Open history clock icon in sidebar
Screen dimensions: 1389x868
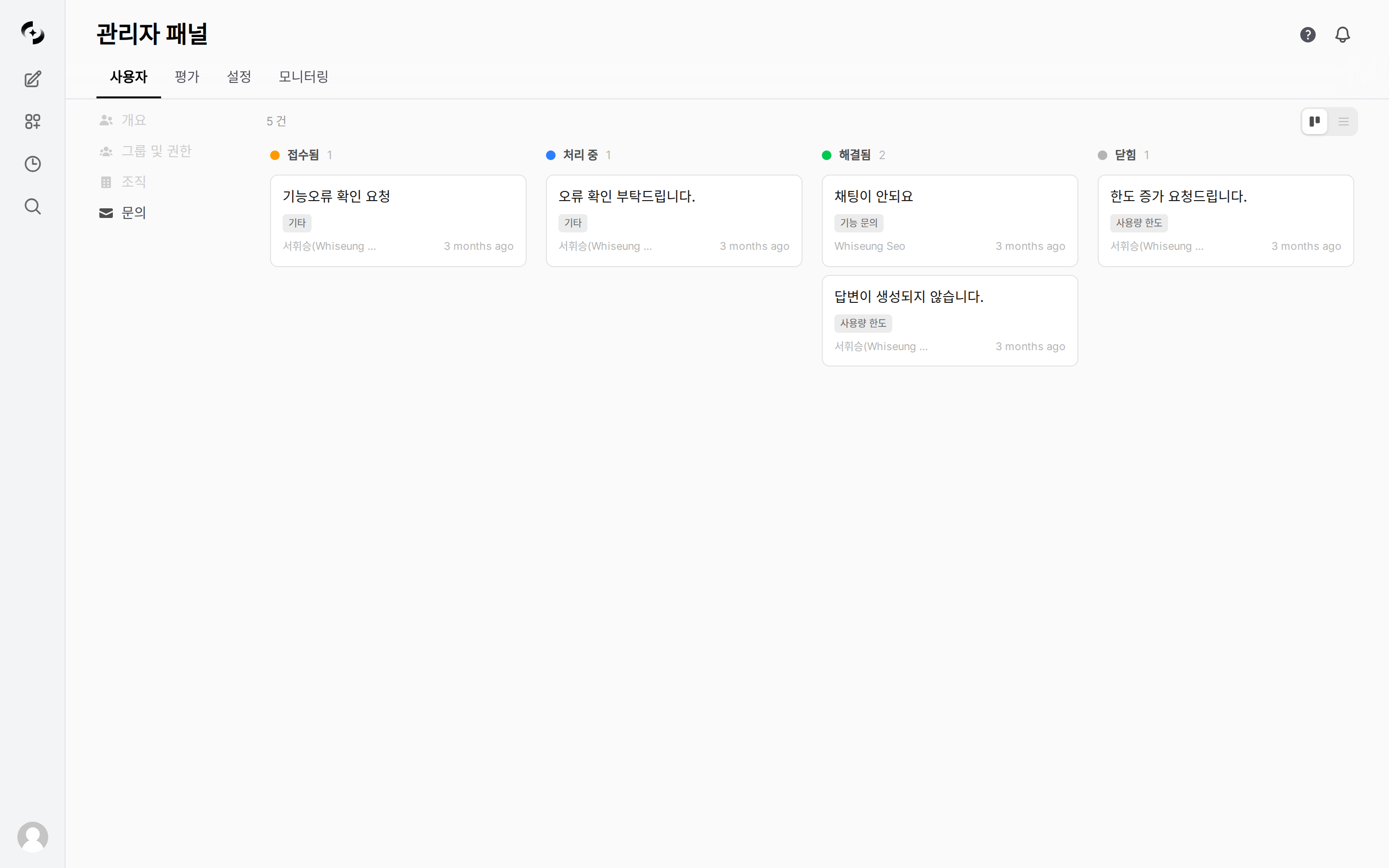click(x=33, y=163)
